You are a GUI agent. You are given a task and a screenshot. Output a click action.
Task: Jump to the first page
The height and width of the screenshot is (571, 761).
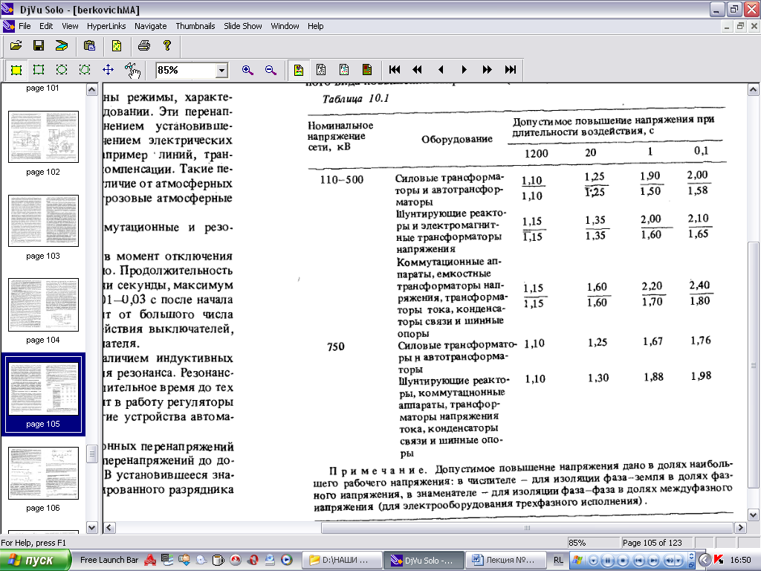click(395, 70)
